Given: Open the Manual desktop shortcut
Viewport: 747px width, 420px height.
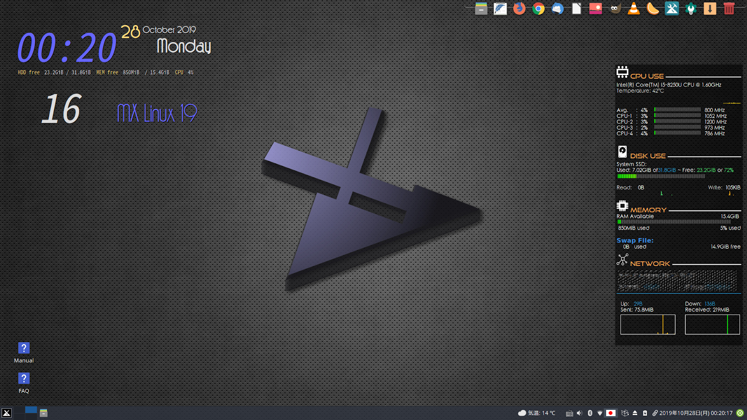Looking at the screenshot, I should coord(24,352).
